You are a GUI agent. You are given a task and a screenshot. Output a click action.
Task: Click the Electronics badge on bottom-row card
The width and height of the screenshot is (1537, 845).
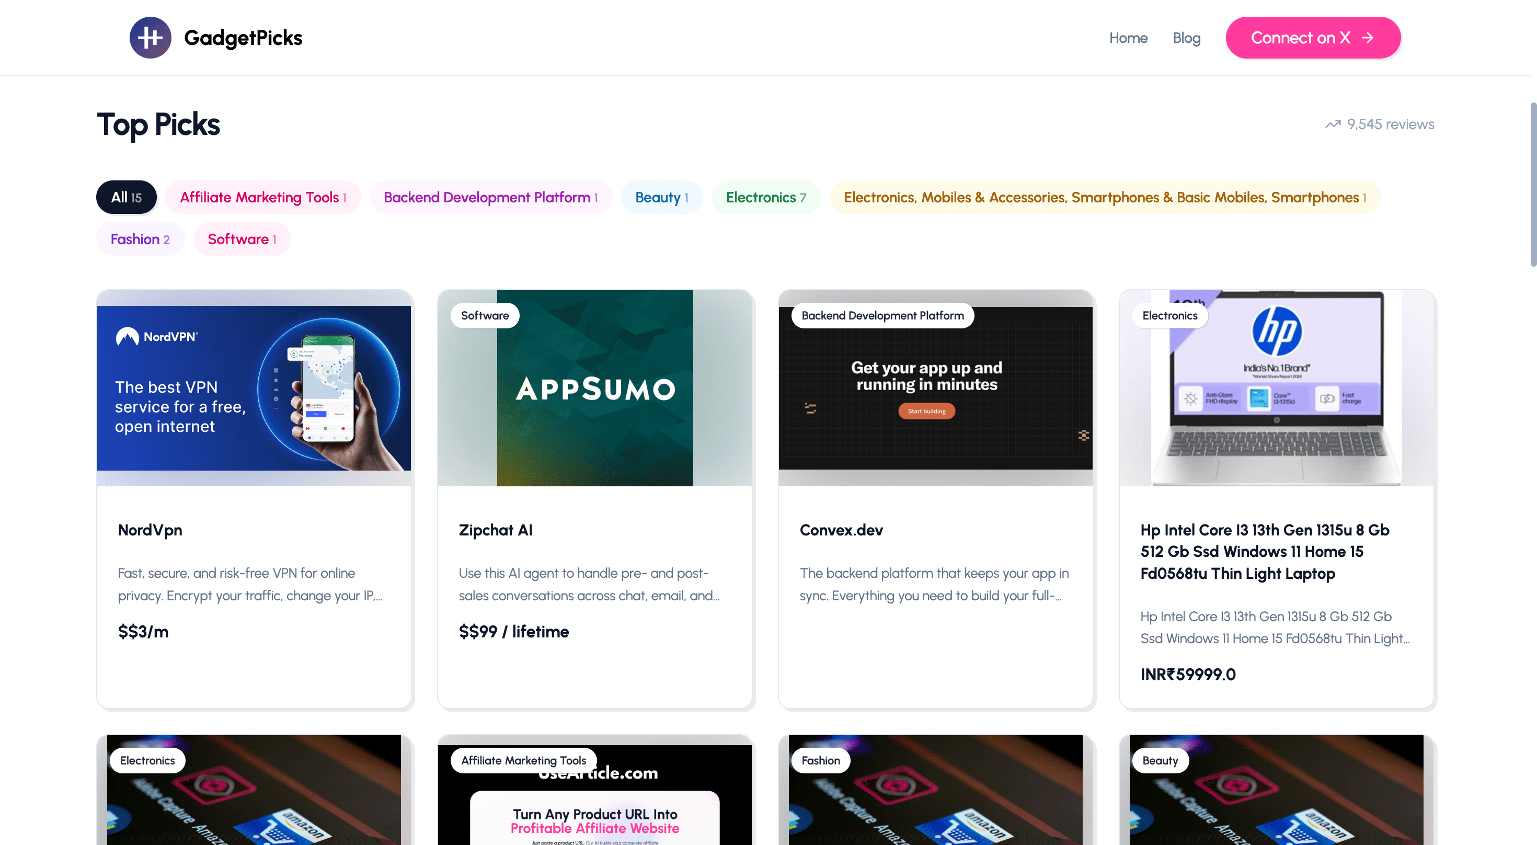tap(147, 760)
